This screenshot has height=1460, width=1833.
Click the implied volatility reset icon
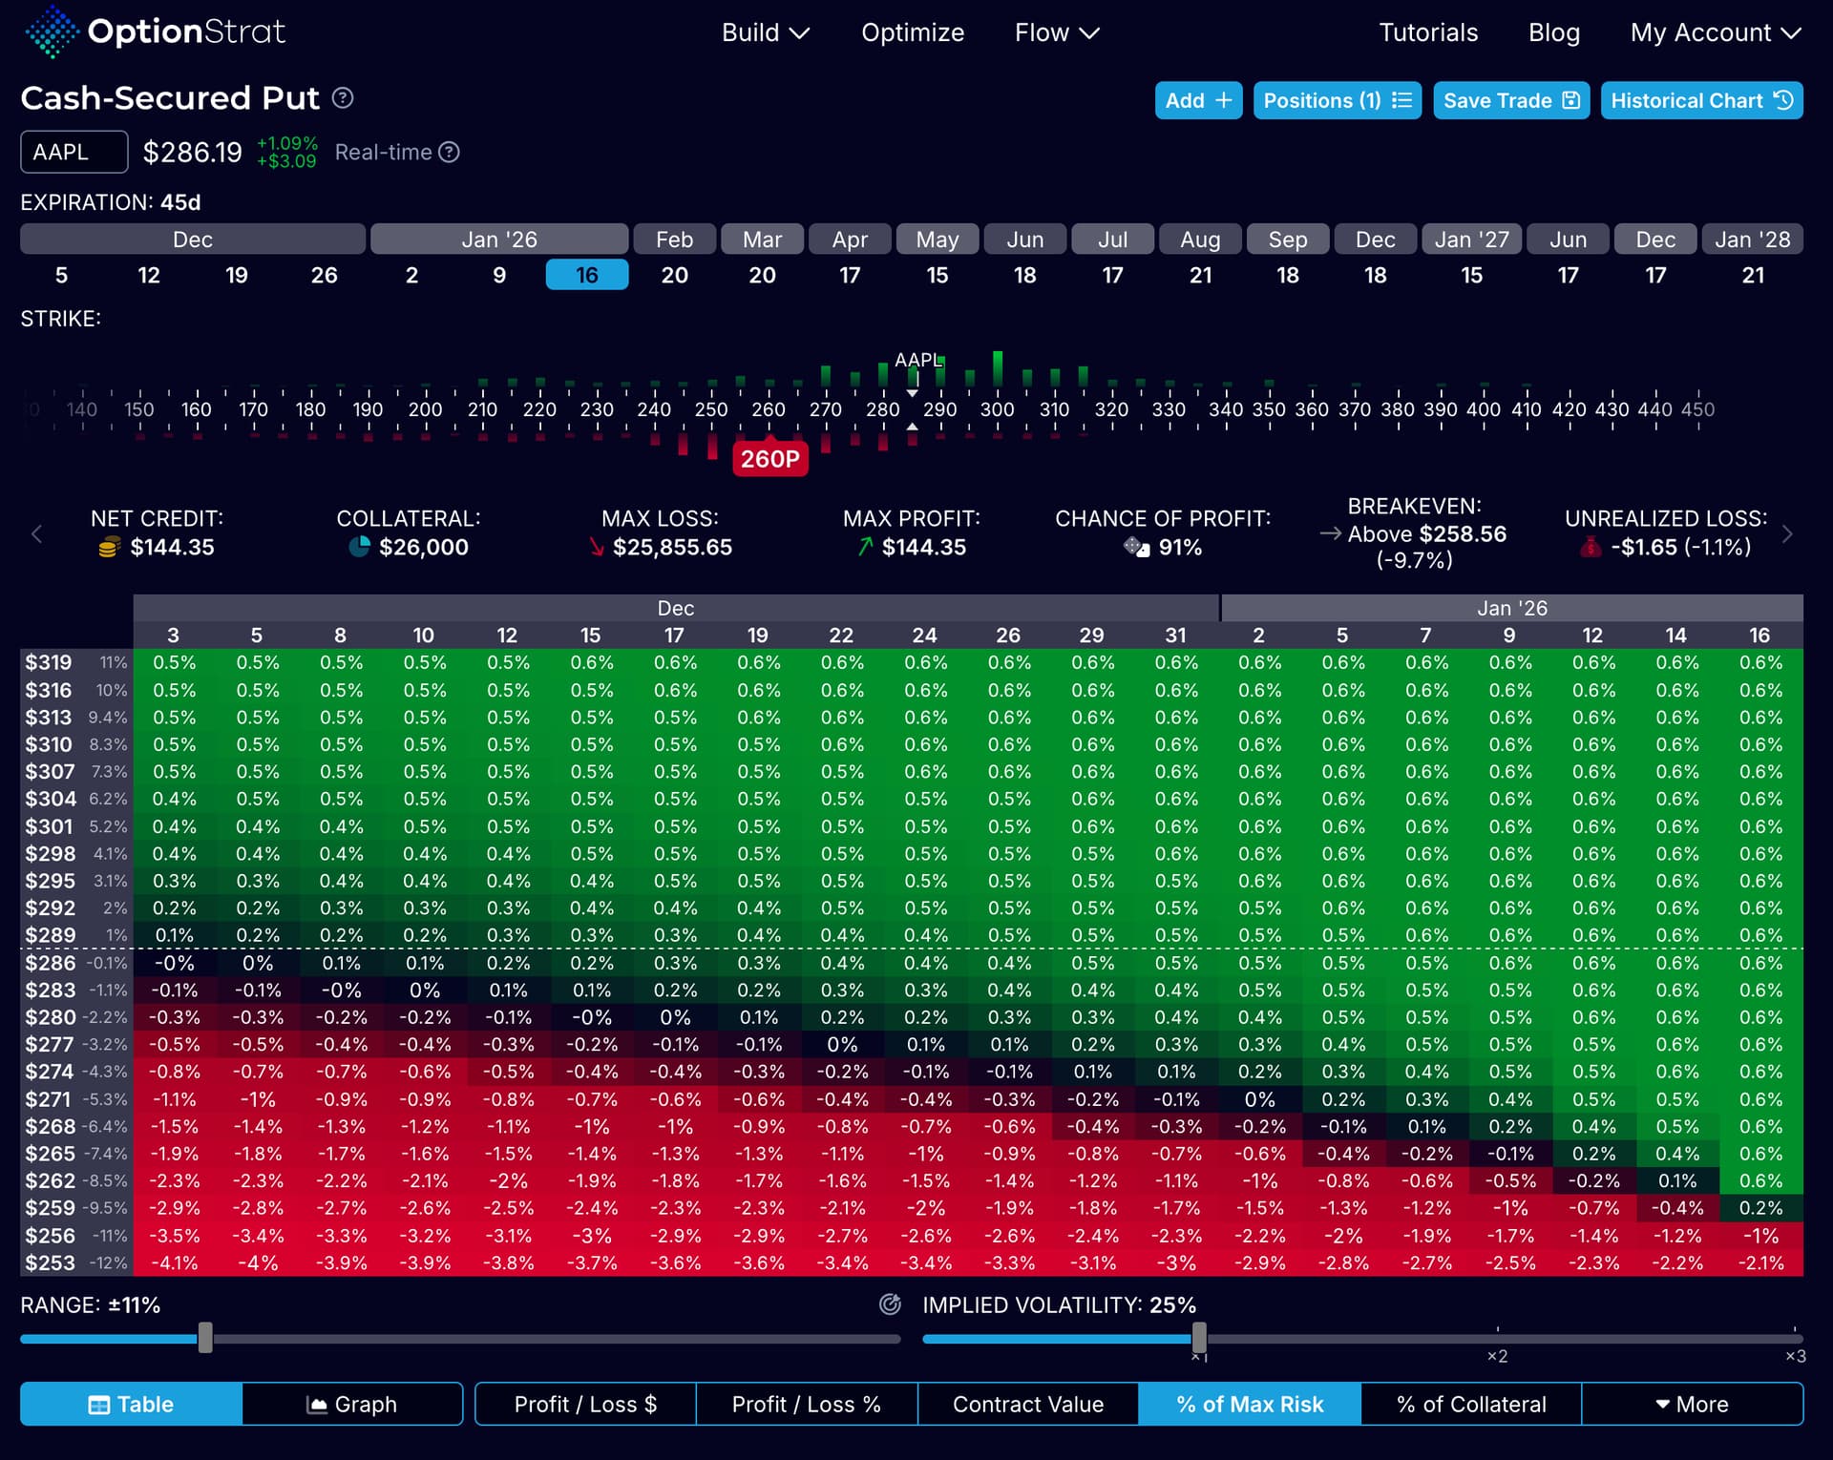point(890,1304)
